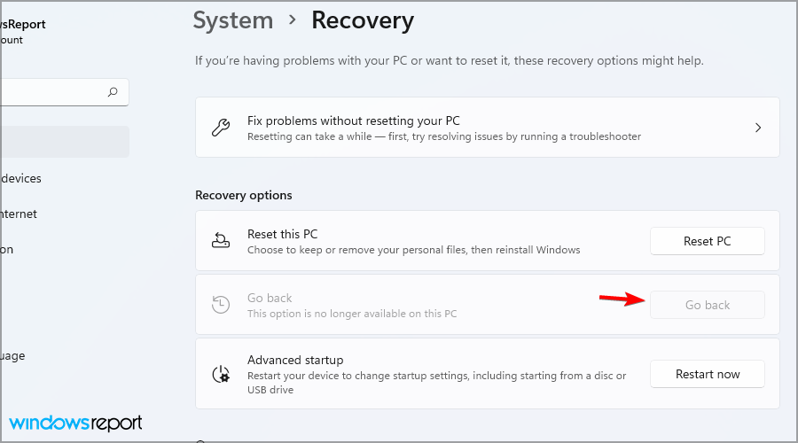Click the Reset this PC icon

coord(221,241)
